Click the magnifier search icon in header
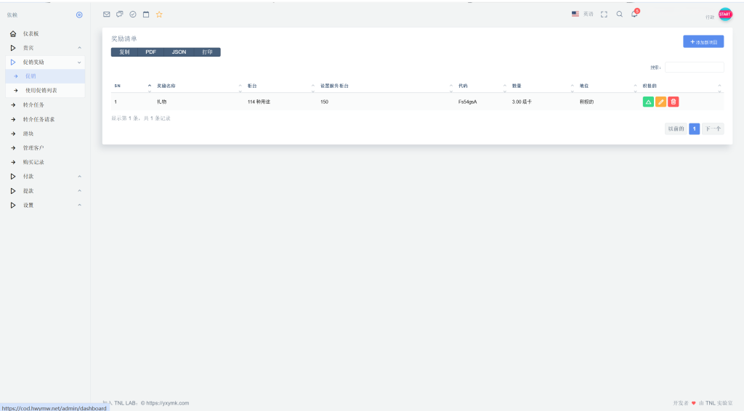744x411 pixels. click(619, 15)
